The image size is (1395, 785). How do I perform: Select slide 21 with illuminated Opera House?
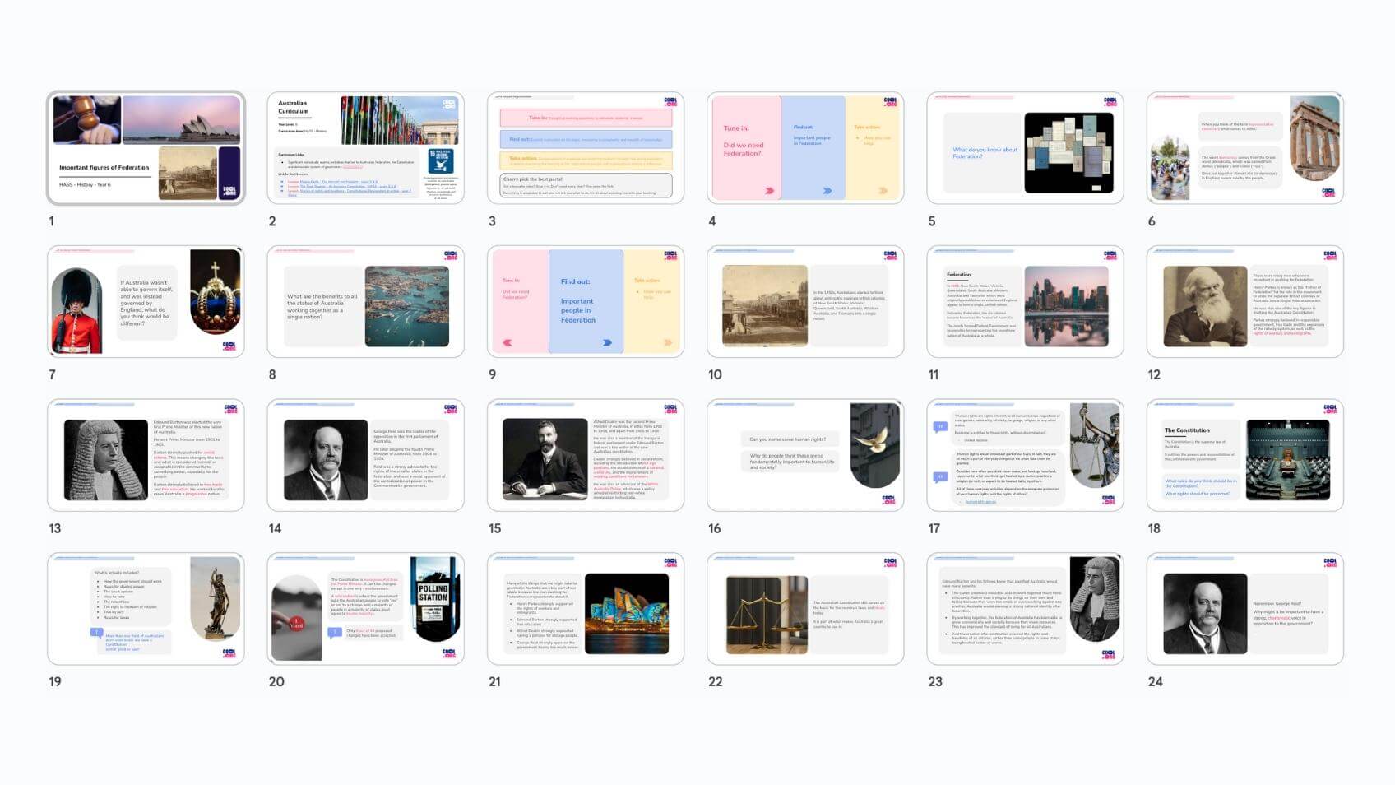click(585, 609)
